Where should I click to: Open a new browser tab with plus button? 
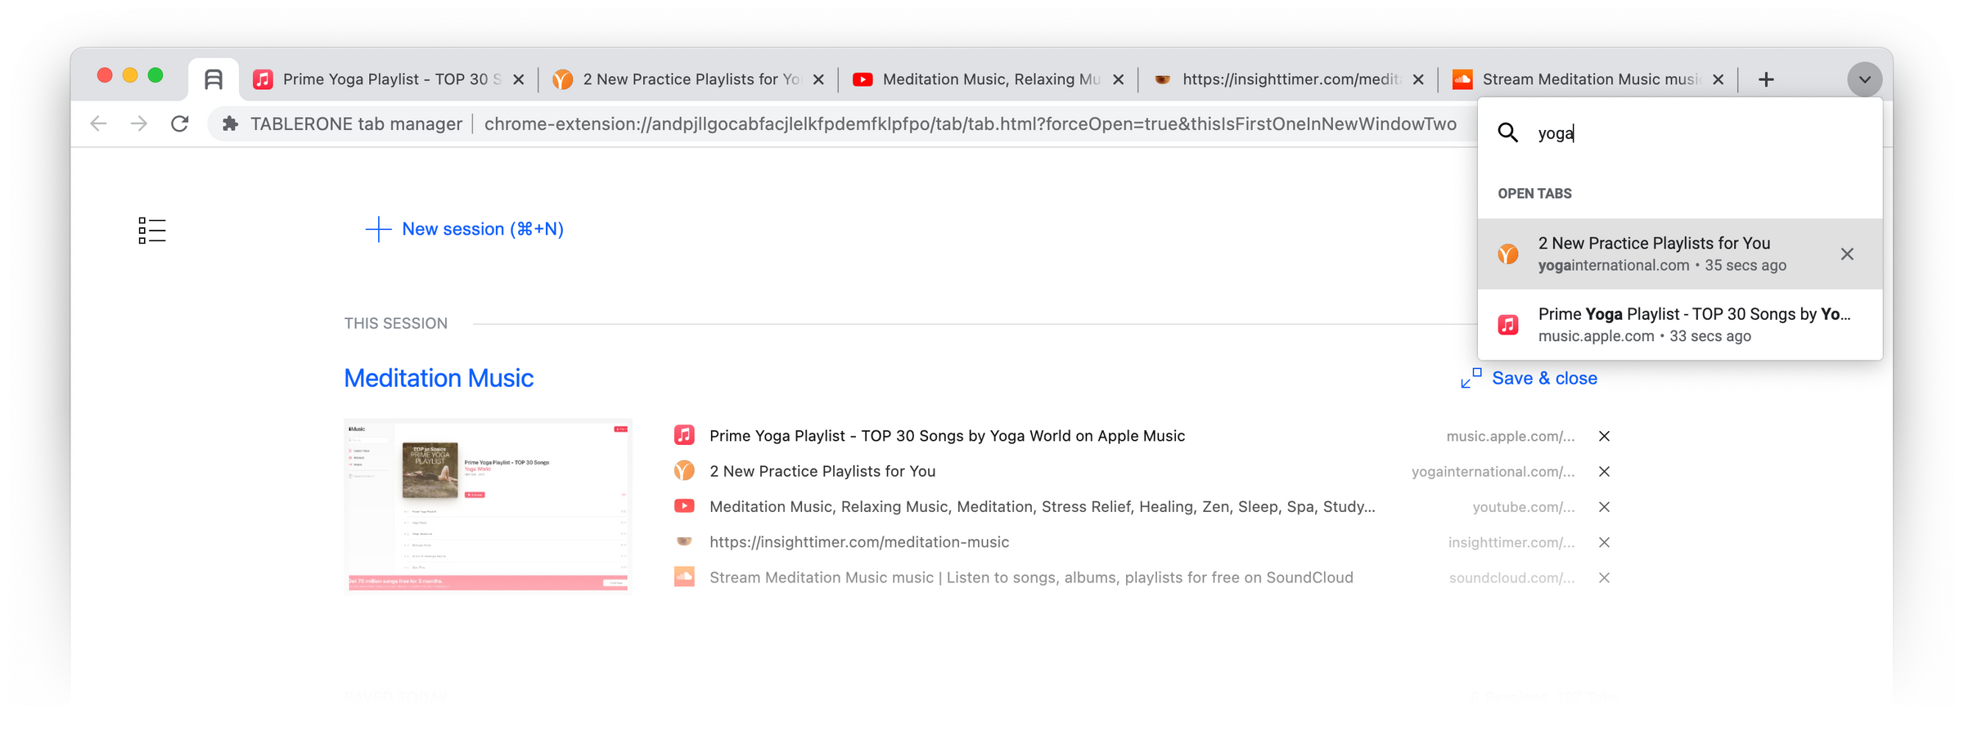[x=1766, y=79]
